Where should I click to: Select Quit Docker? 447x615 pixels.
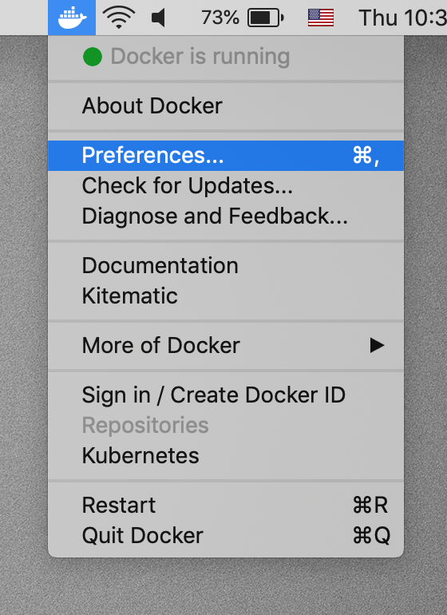click(x=225, y=536)
